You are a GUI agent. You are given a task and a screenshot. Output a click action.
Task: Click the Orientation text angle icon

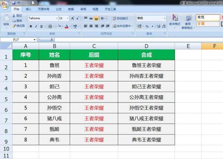[102, 18]
